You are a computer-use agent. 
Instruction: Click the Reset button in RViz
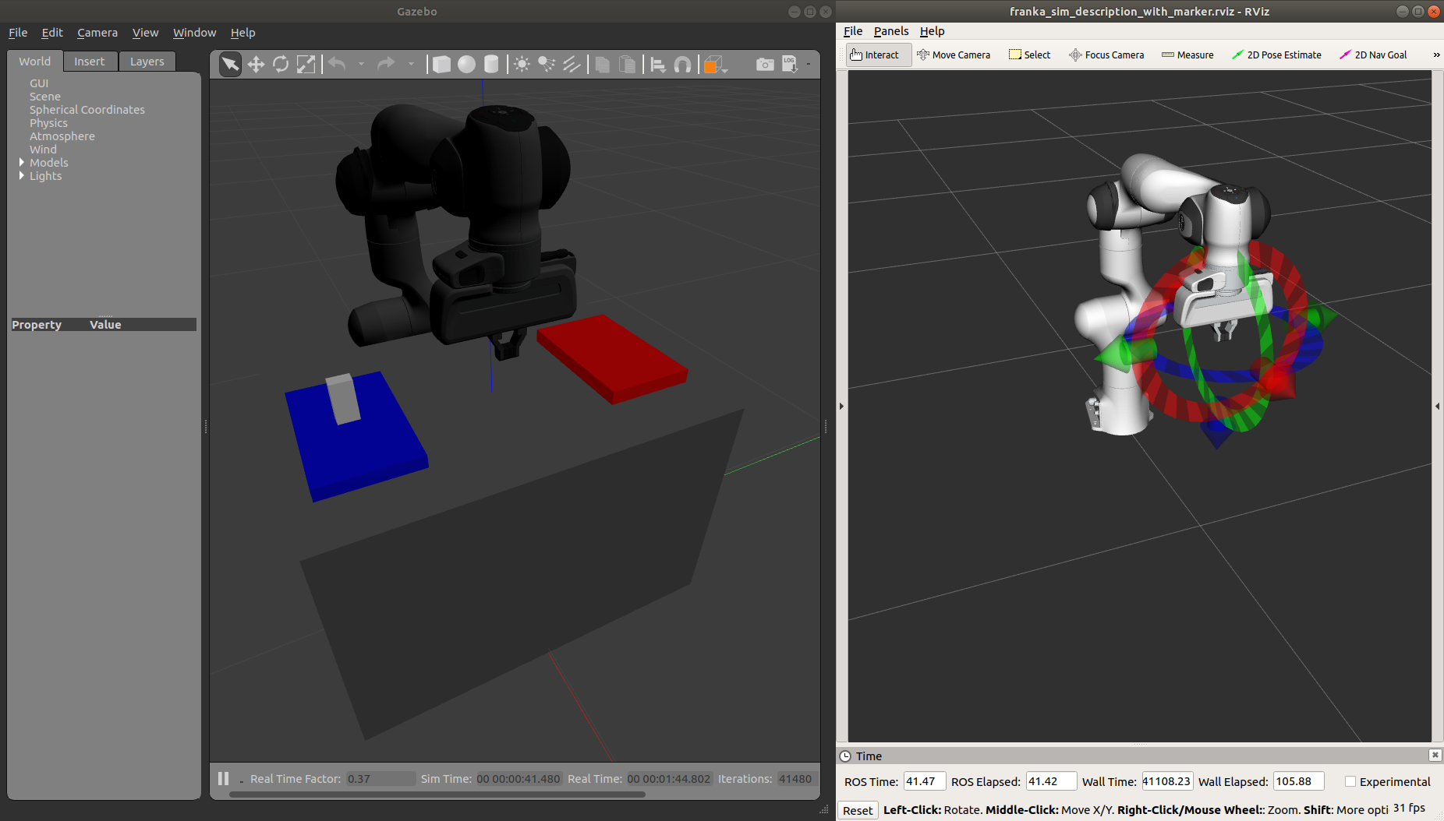click(x=858, y=810)
